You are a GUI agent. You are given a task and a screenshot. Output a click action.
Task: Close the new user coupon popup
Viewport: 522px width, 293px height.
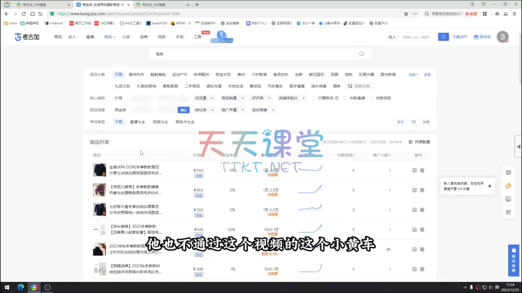[489, 186]
